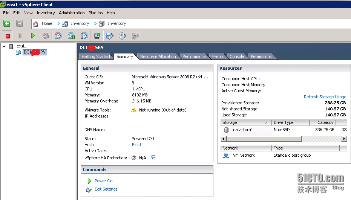
Task: Click the red Power Off stop button
Action: 8,36
